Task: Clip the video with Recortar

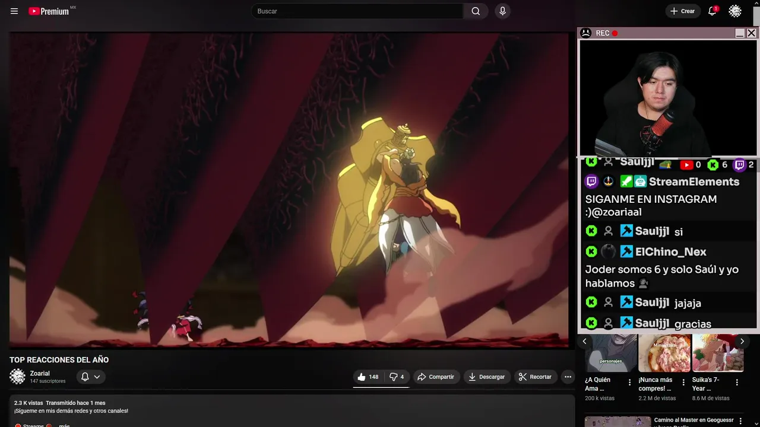Action: point(535,377)
